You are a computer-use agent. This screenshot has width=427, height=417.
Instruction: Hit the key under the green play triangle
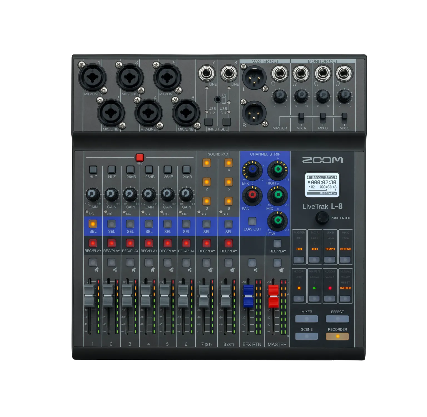pyautogui.click(x=314, y=299)
